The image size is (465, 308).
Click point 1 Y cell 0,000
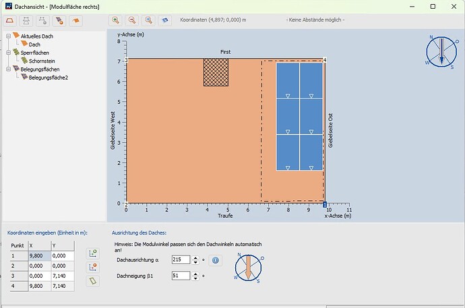pos(63,256)
